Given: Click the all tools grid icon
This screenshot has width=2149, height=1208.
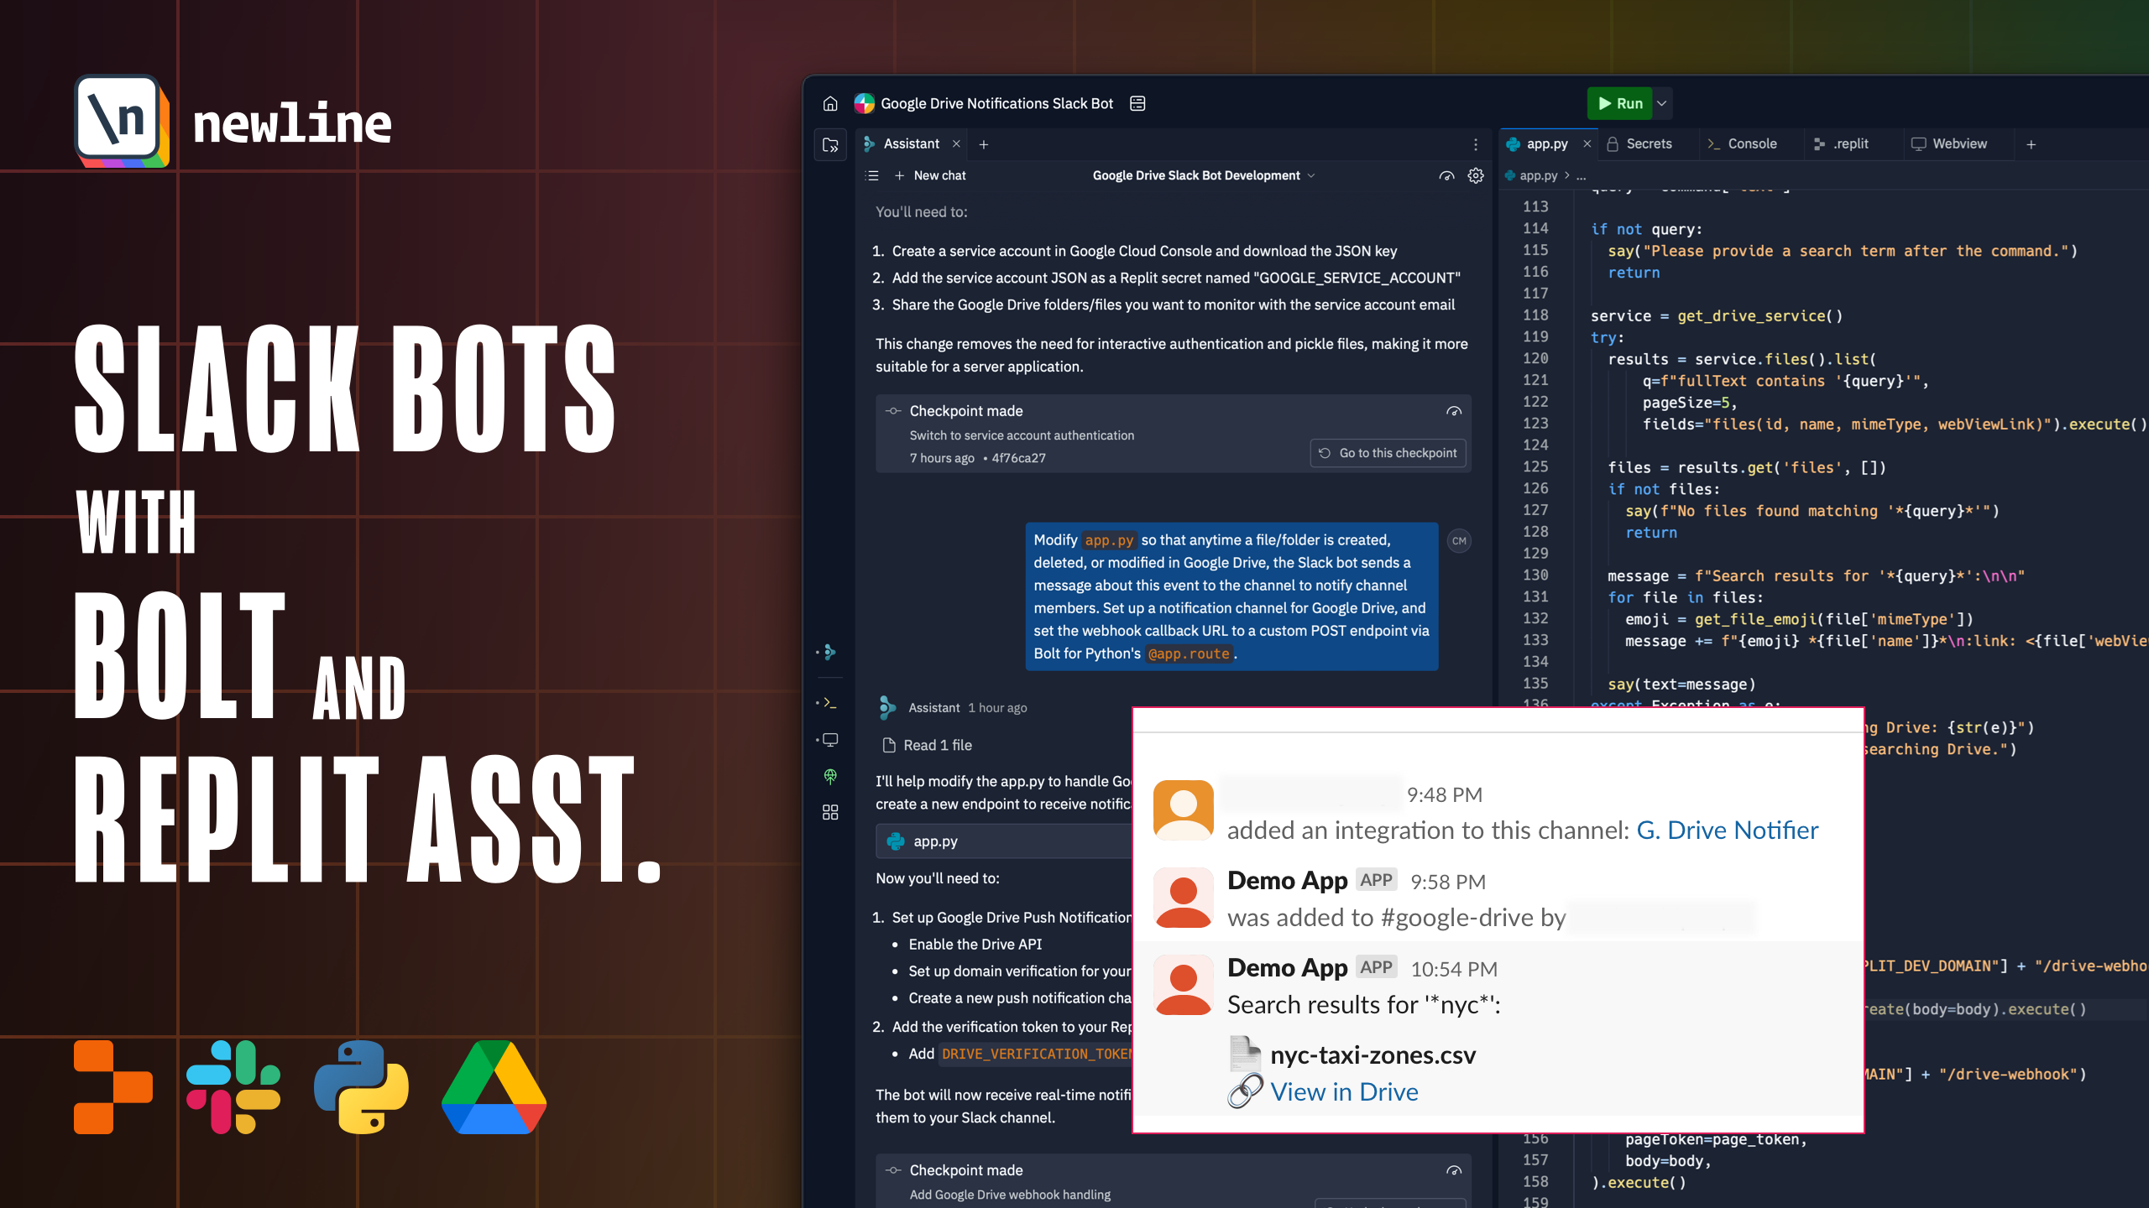Looking at the screenshot, I should 830,812.
